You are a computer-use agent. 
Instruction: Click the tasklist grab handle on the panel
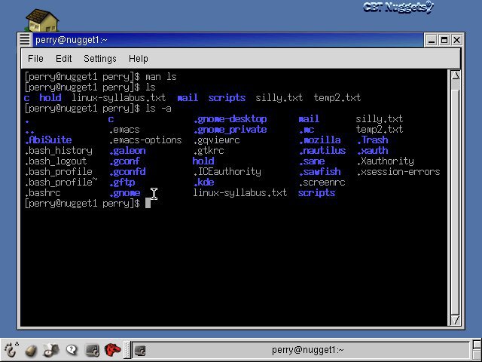click(x=127, y=350)
